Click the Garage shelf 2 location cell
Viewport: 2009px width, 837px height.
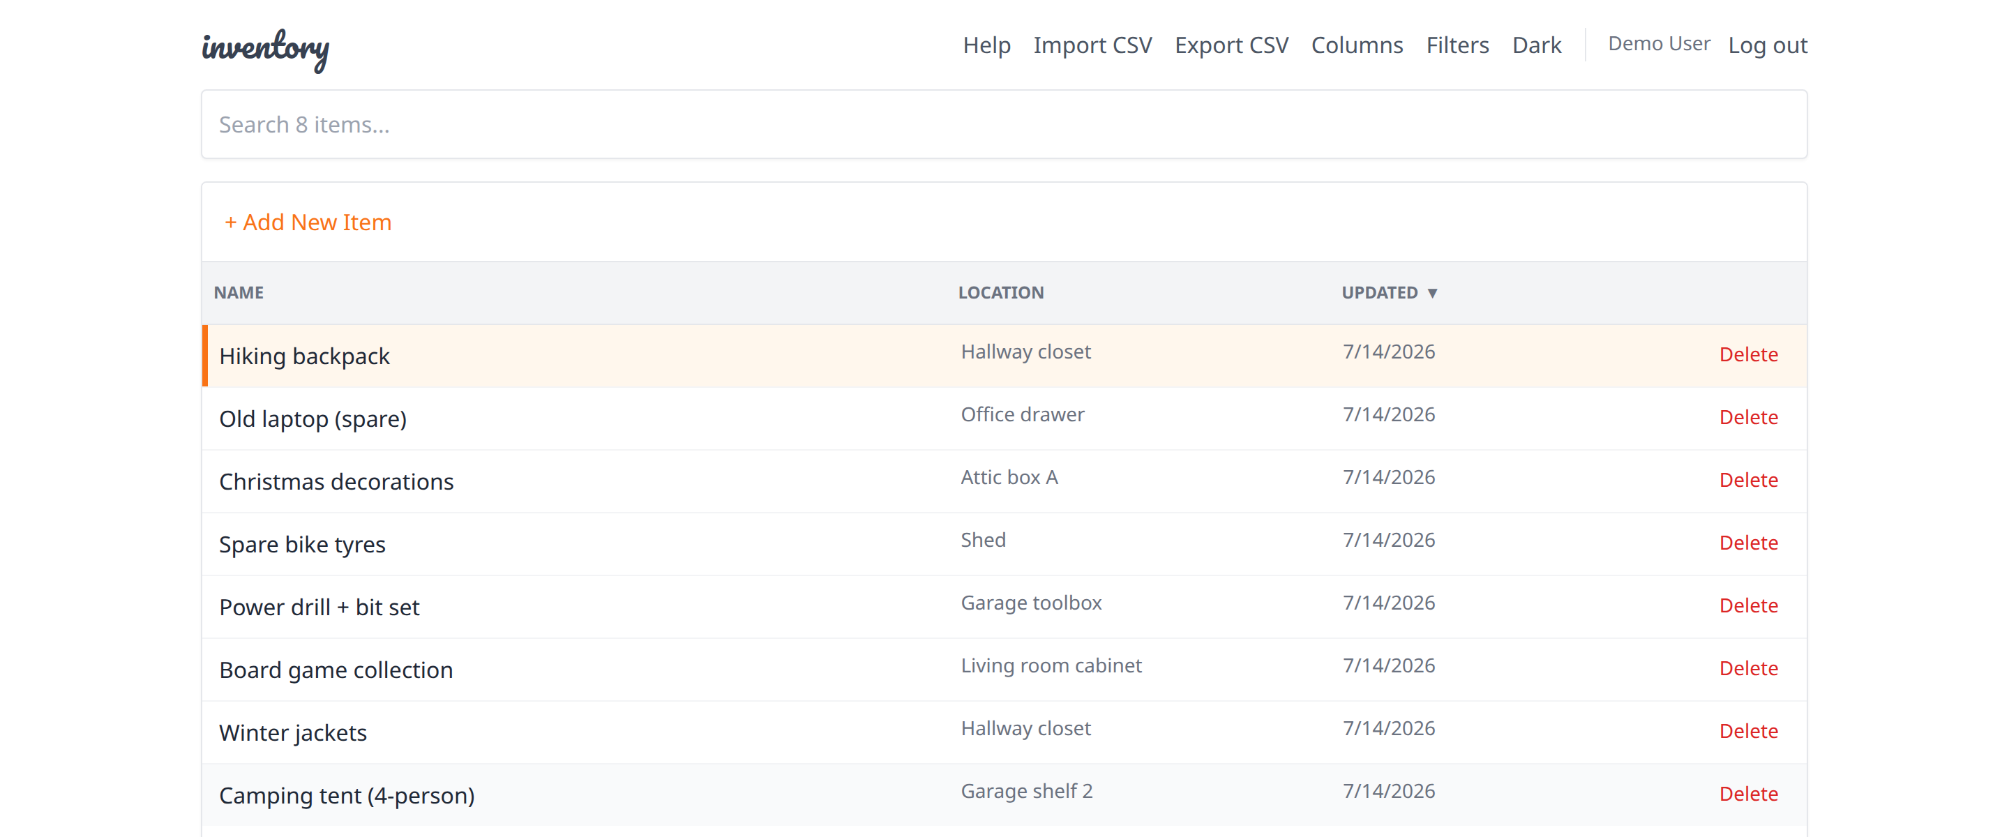pos(1026,791)
